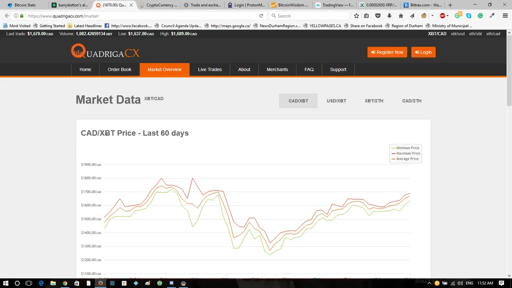512x288 pixels.
Task: Switch to the TradingView tab
Action: pos(334,5)
